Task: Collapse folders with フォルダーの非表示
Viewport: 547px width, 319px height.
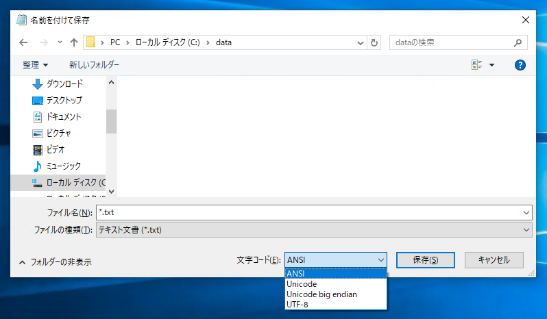Action: click(x=55, y=262)
